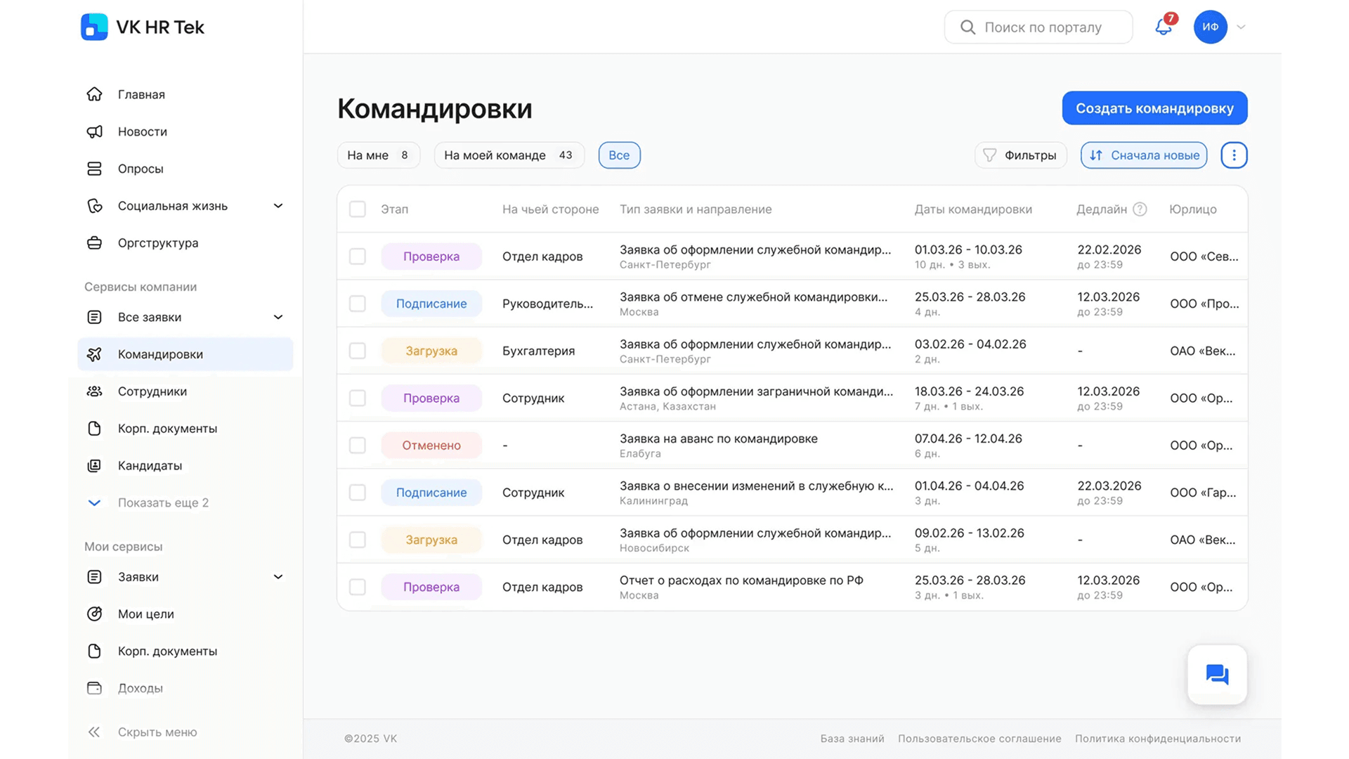The width and height of the screenshot is (1349, 759).
Task: Click the VK HR Tek logo icon
Action: 94,27
